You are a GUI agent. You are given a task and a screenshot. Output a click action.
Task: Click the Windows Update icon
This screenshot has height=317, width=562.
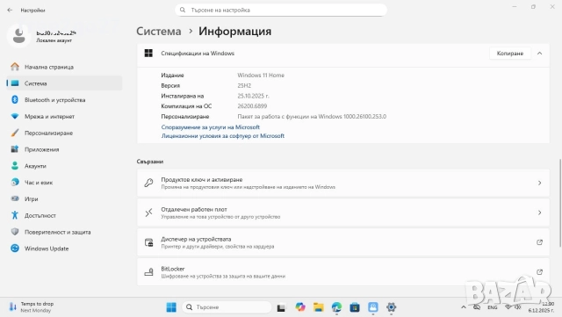point(15,249)
